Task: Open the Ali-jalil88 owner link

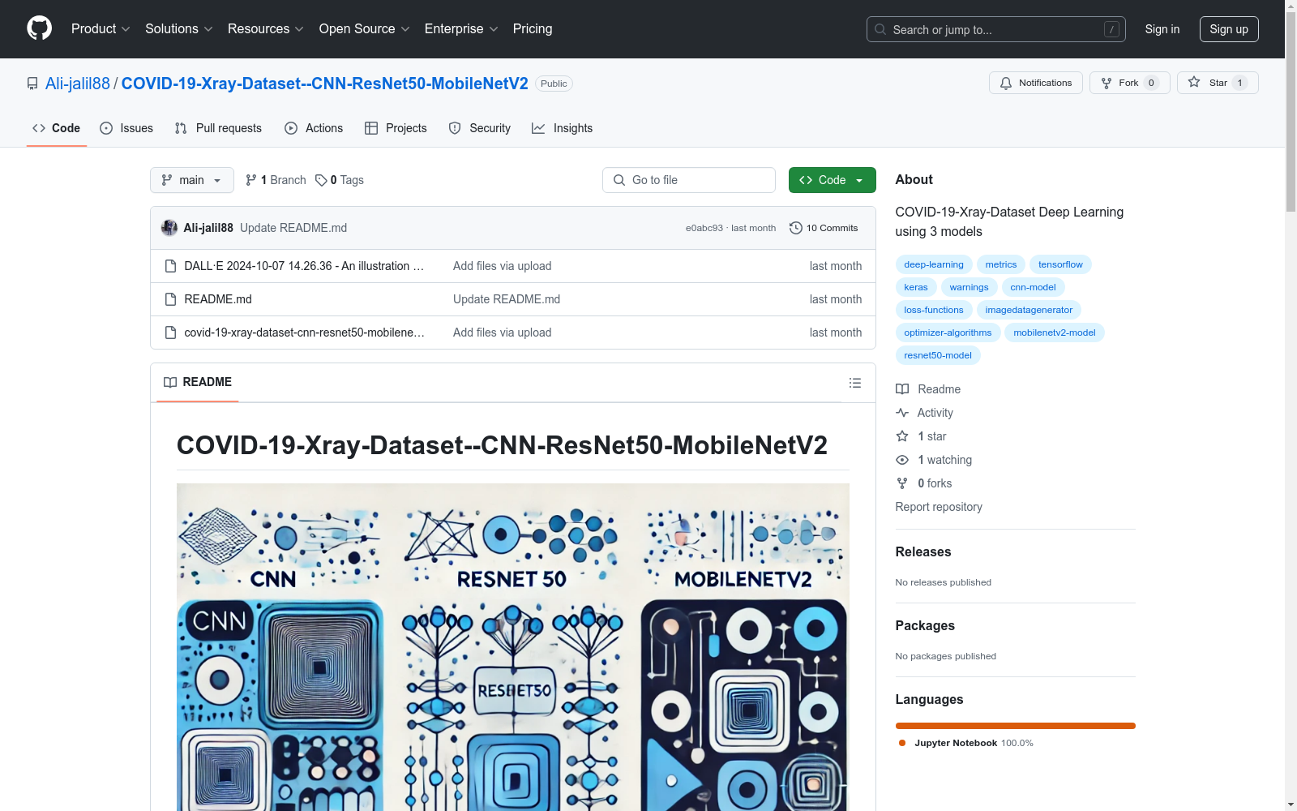Action: (78, 84)
